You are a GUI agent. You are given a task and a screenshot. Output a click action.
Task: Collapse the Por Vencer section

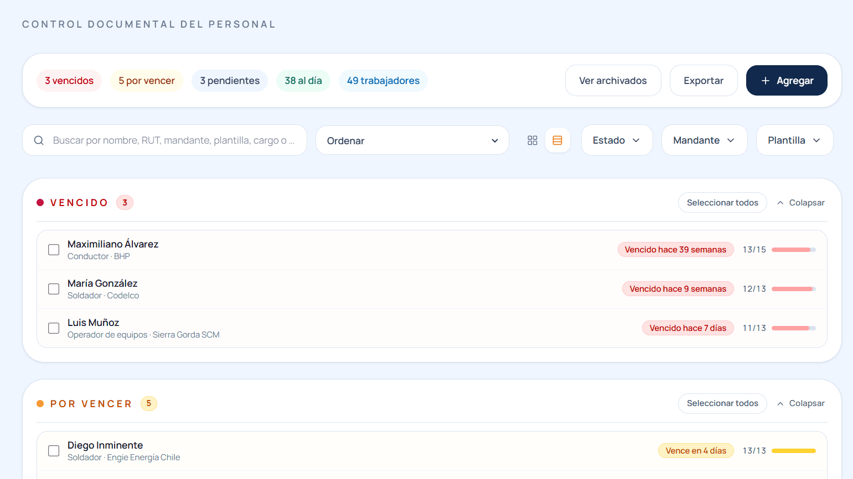click(x=801, y=403)
